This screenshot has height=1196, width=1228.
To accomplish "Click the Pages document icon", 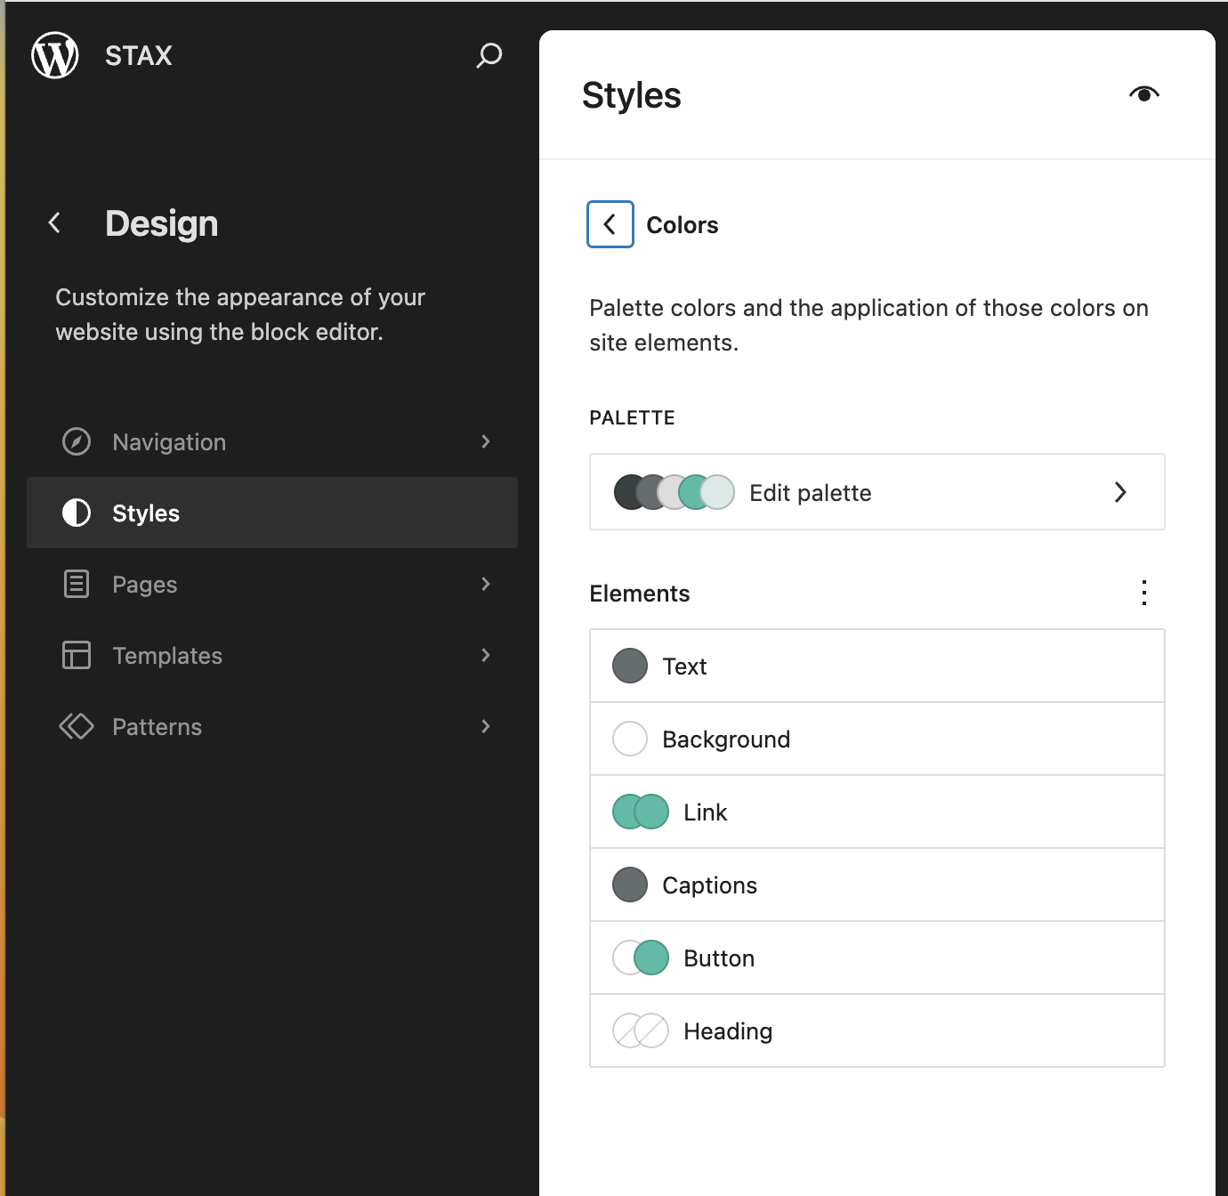I will (77, 584).
